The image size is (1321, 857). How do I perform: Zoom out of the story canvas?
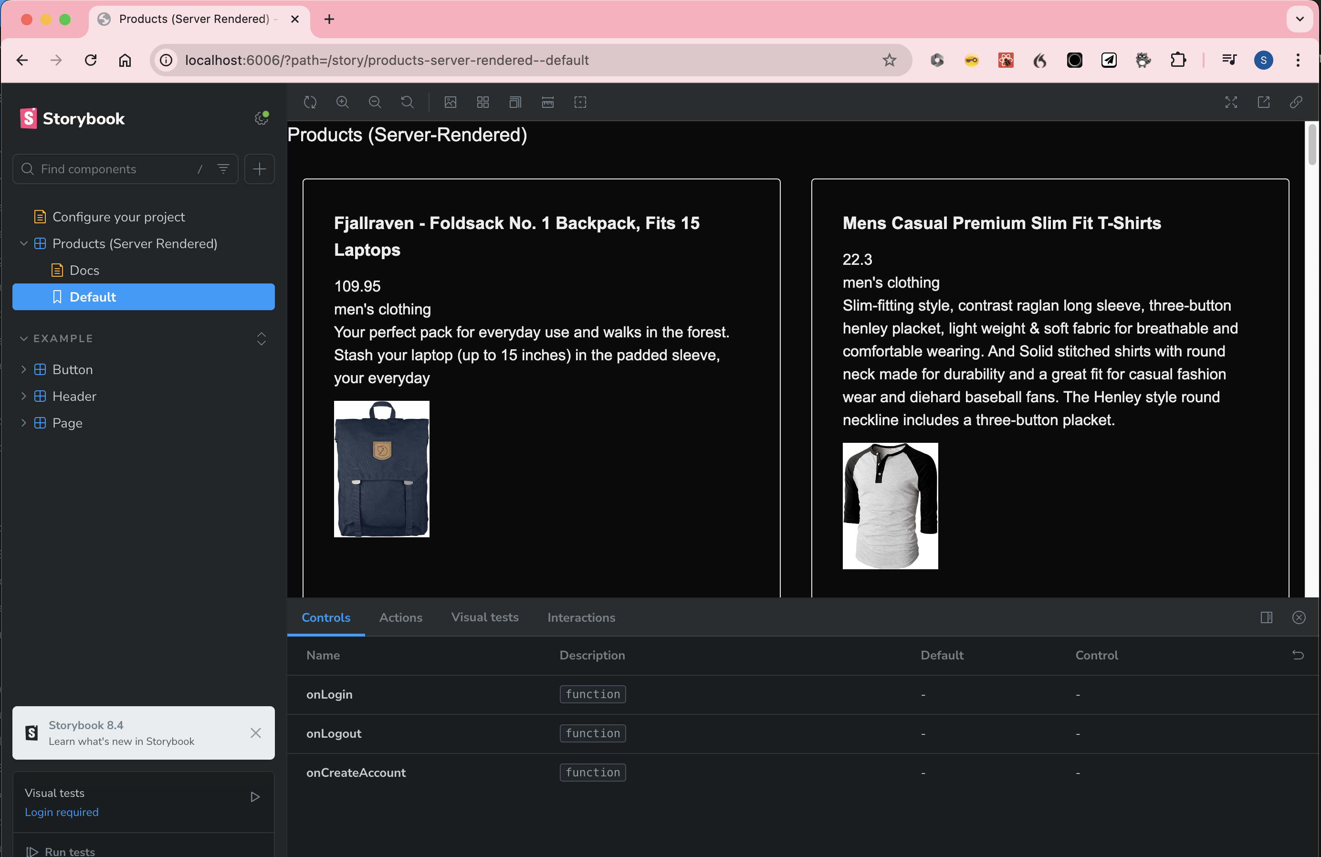(375, 102)
